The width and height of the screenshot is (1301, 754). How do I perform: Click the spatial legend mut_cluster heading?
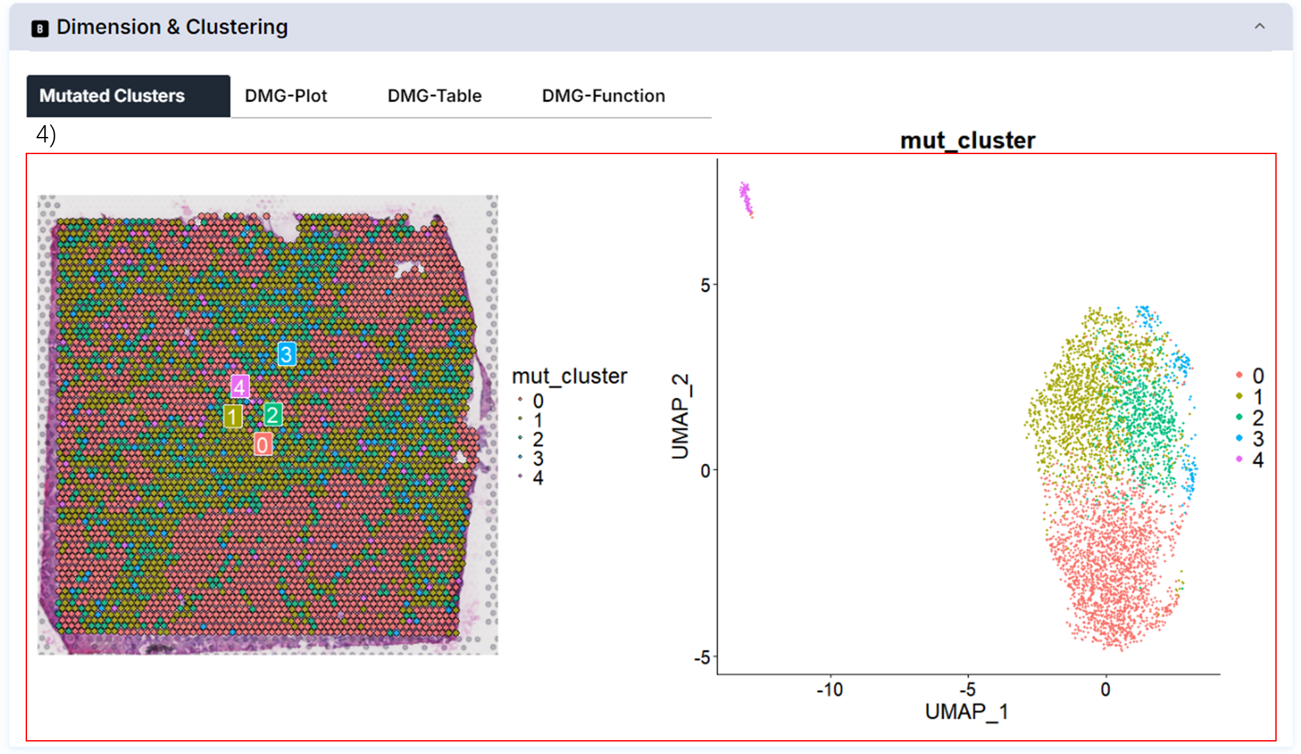coord(570,376)
